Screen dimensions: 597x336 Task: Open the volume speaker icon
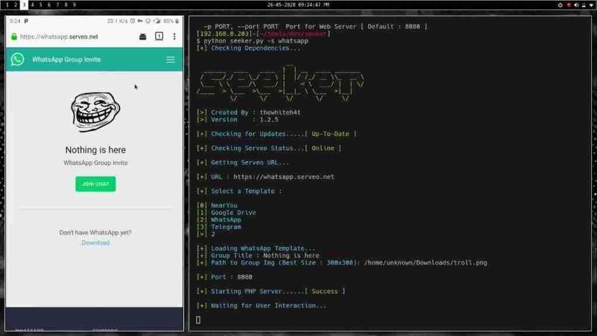point(577,5)
